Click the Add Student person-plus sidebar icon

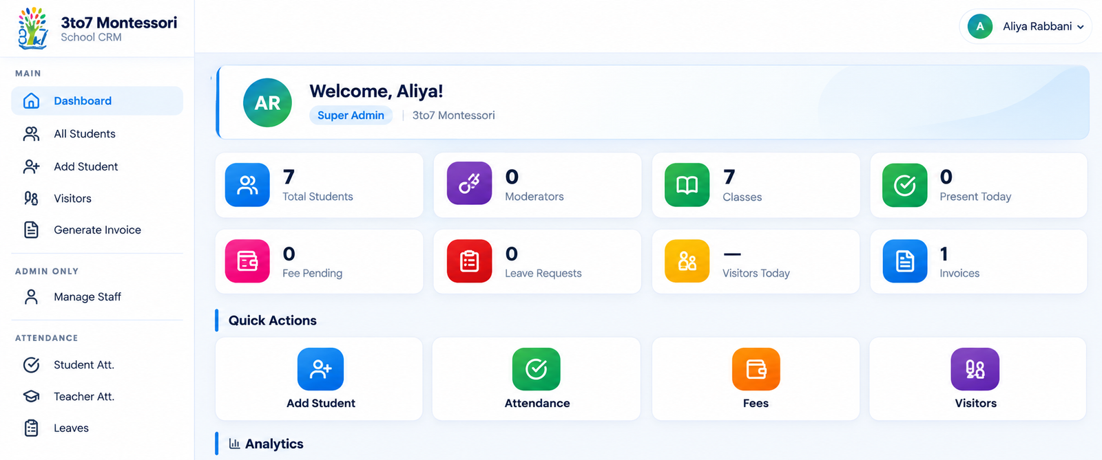pyautogui.click(x=31, y=166)
